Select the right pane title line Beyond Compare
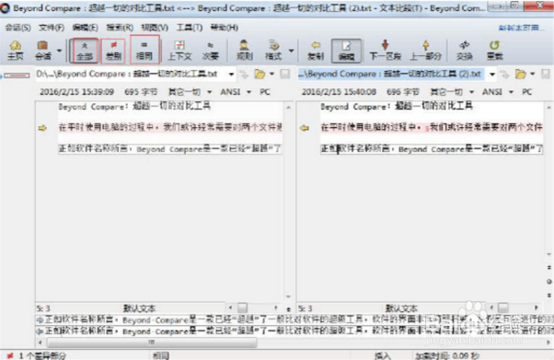Viewport: 554px width, 360px height. (x=397, y=106)
